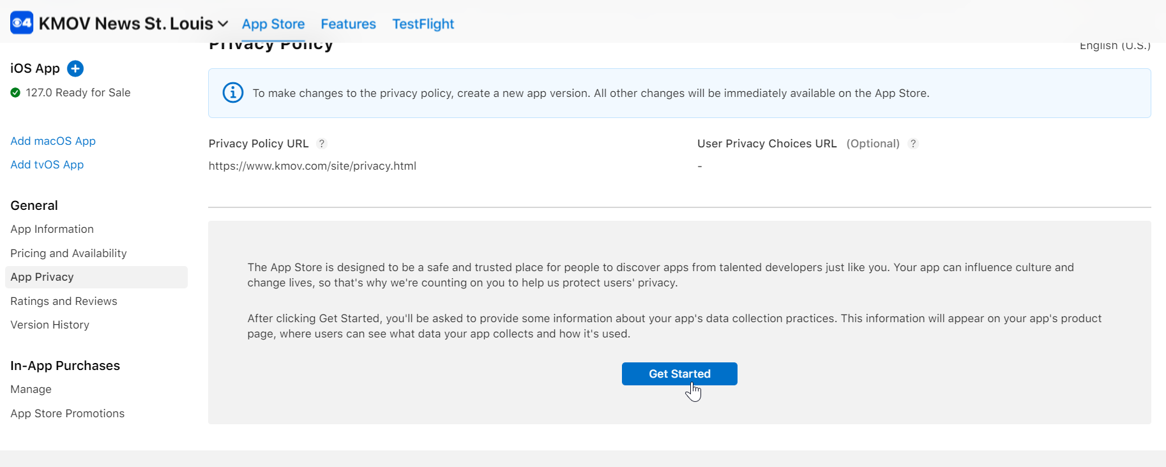Click the Privacy Policy URL label

click(259, 144)
